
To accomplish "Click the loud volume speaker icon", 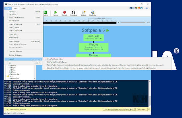I will coord(148,22).
